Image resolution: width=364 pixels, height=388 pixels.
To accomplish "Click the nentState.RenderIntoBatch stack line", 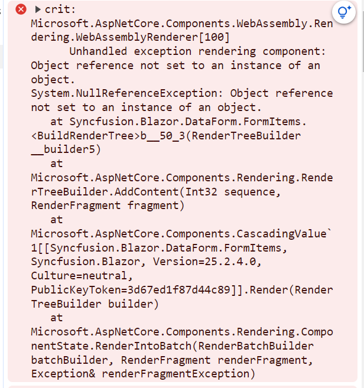I will pos(173,346).
